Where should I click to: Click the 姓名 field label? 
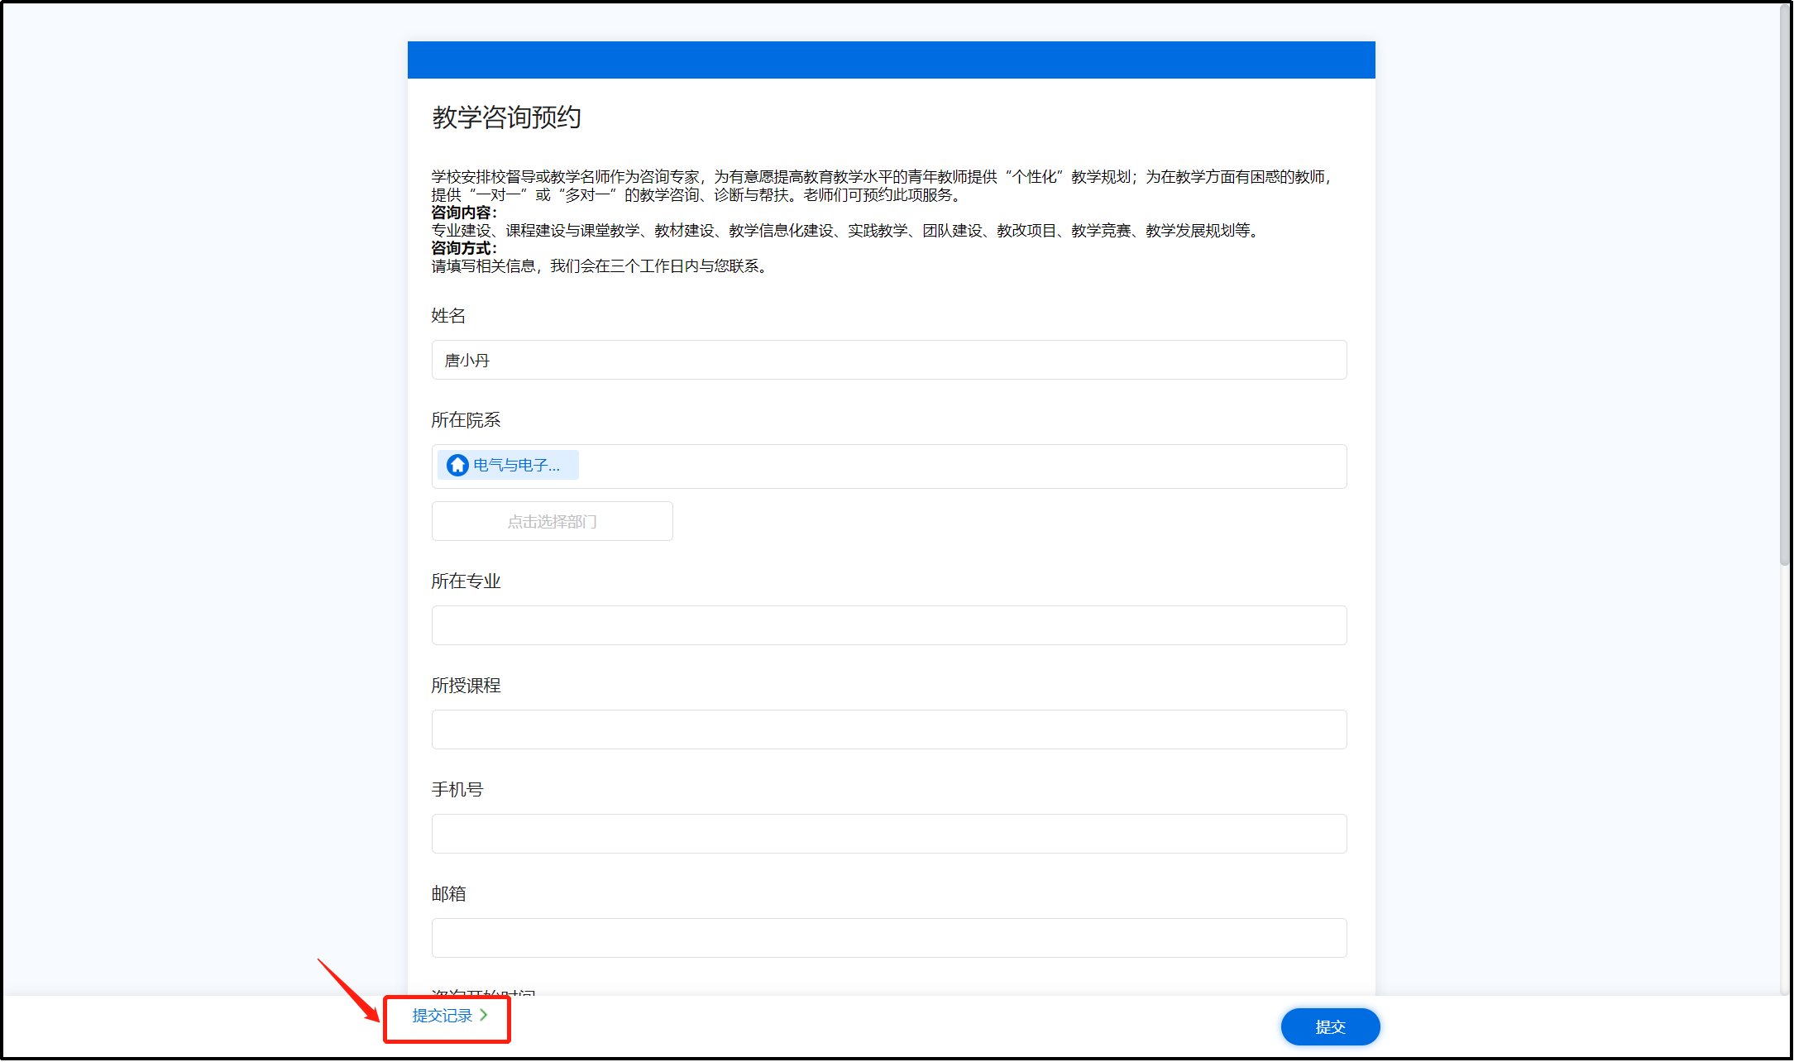tap(448, 316)
